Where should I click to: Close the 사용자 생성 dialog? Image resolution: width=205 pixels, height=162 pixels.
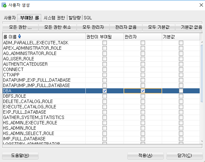pos(201,5)
